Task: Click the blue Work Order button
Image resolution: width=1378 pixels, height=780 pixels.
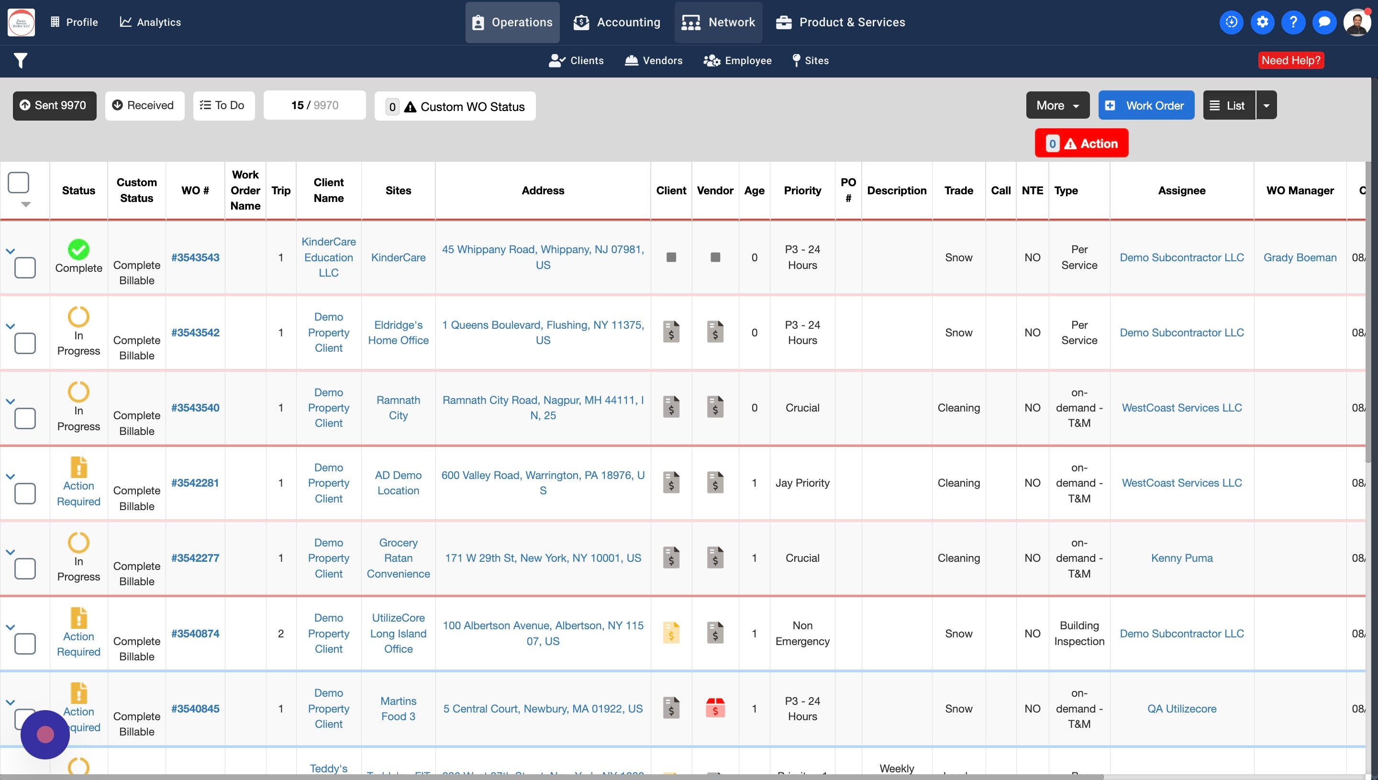Action: tap(1145, 105)
